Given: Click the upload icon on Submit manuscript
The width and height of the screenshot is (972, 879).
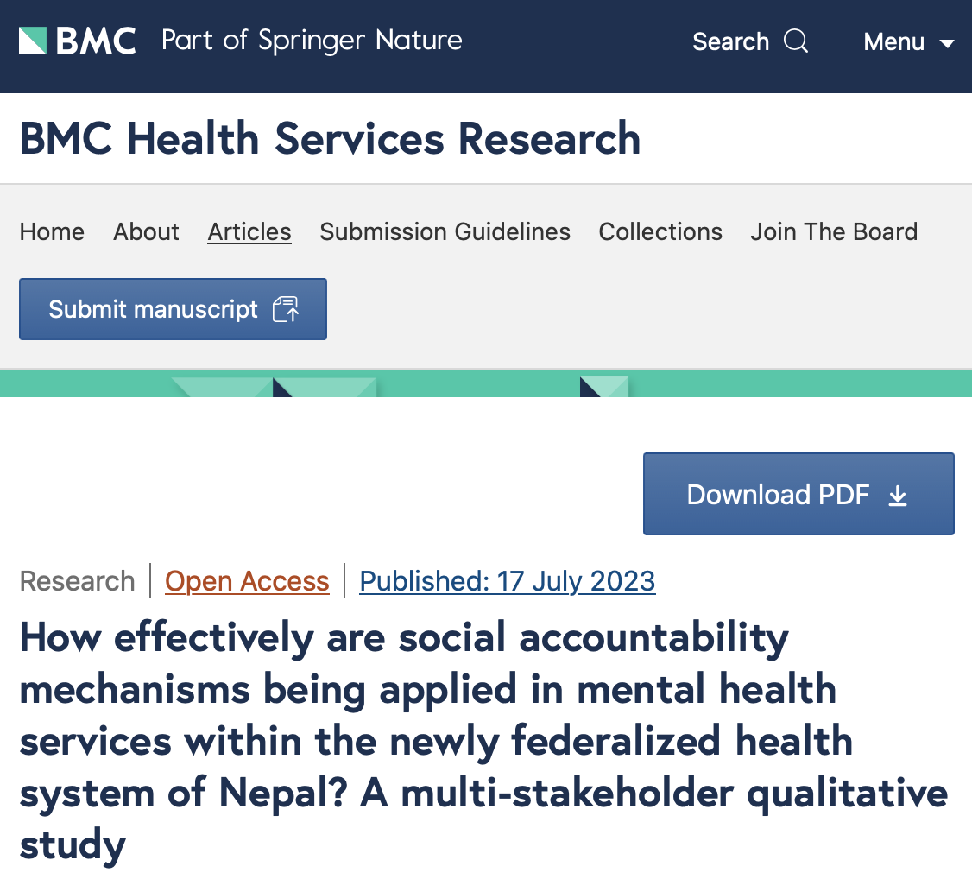Looking at the screenshot, I should click(x=286, y=309).
